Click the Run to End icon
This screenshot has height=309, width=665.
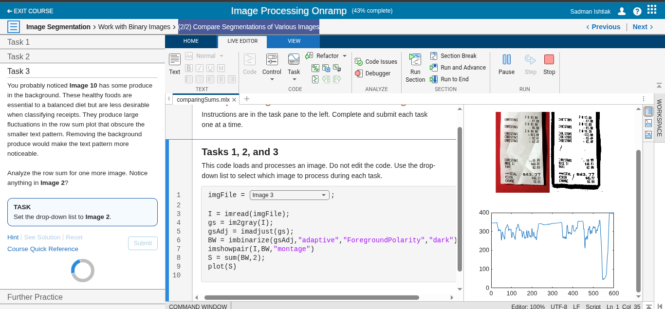(433, 79)
